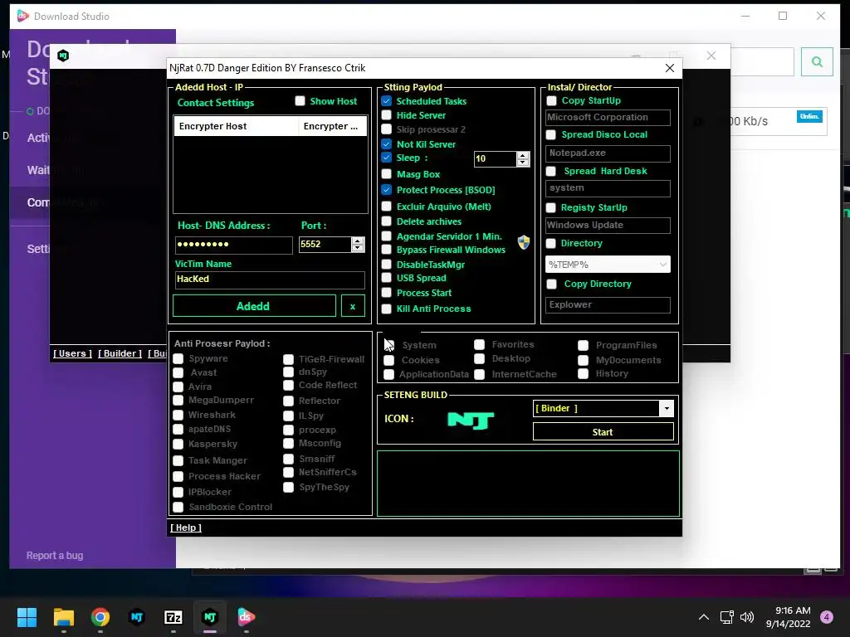Click the Start build button
The image size is (850, 637).
coord(603,432)
